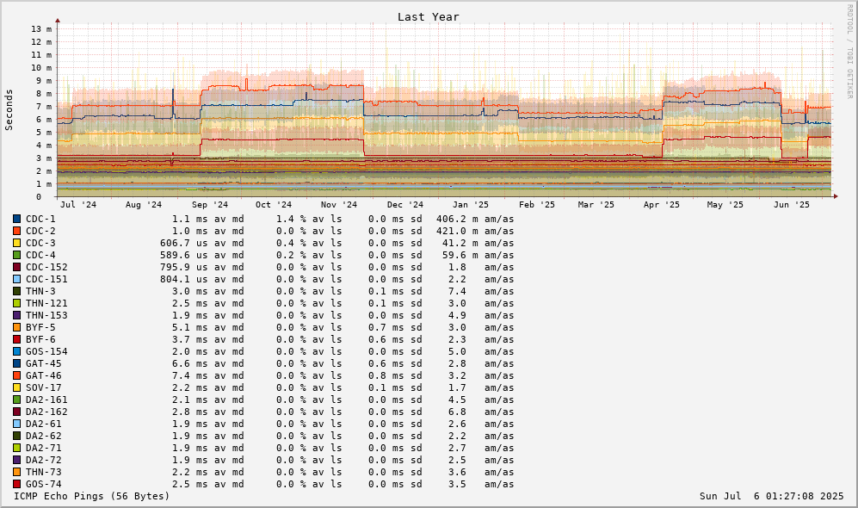858x508 pixels.
Task: Click the CDC-152 dark red swatch
Action: pos(17,267)
